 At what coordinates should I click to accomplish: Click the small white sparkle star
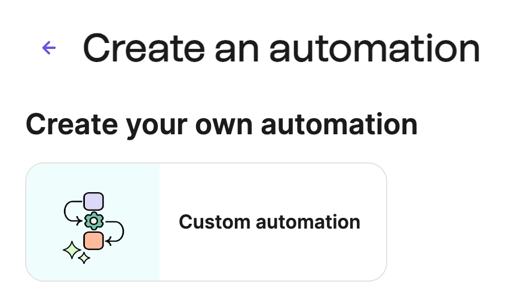tap(84, 258)
